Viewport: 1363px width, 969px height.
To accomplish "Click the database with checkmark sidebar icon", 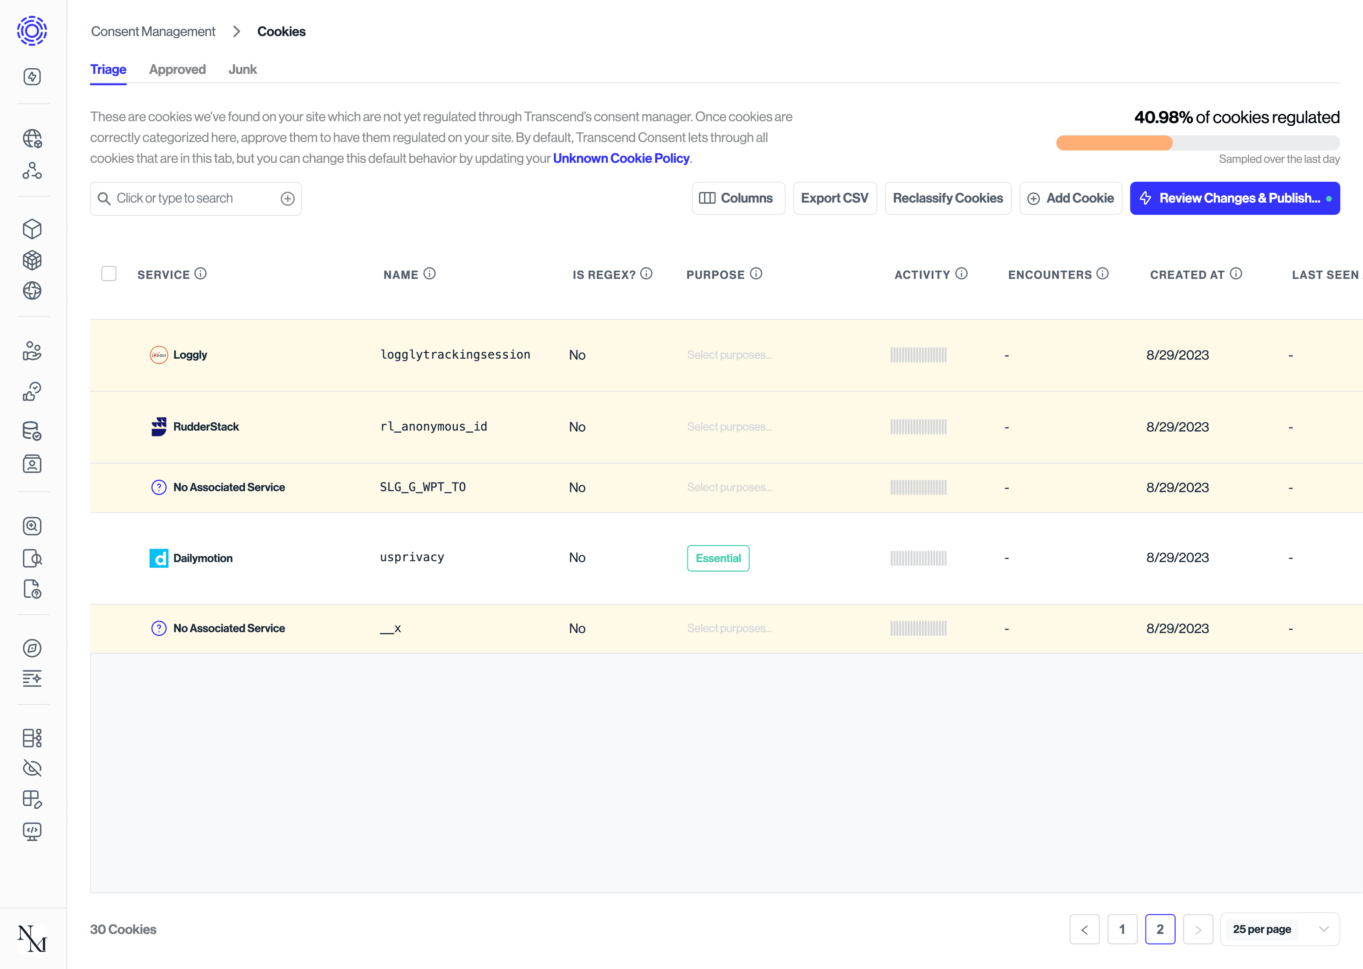I will click(32, 431).
